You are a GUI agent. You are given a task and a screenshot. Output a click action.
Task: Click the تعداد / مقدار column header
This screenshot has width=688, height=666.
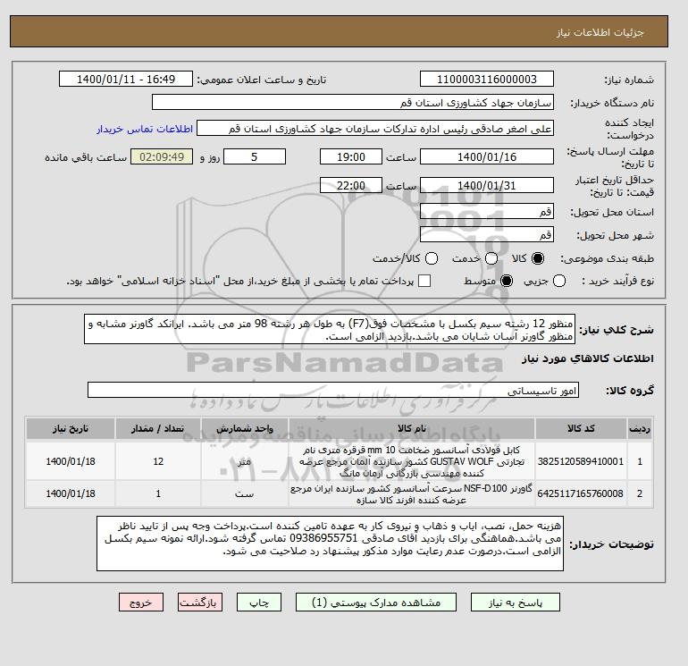pyautogui.click(x=158, y=428)
